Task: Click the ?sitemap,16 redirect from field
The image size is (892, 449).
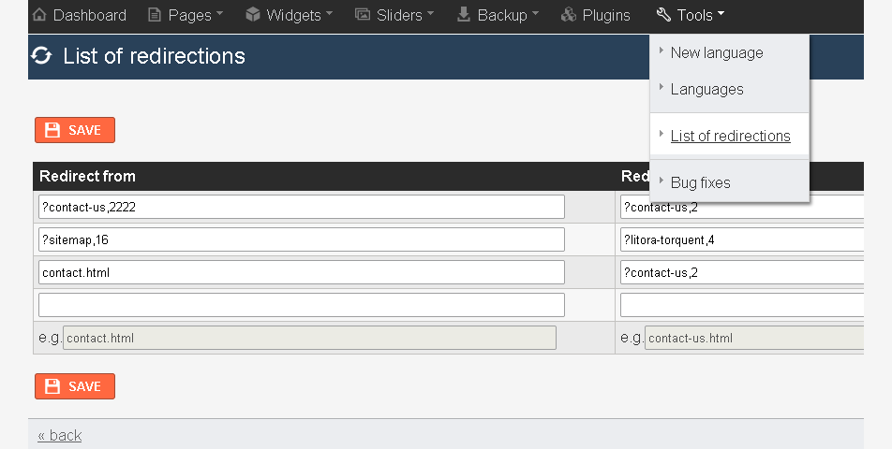Action: (x=302, y=239)
